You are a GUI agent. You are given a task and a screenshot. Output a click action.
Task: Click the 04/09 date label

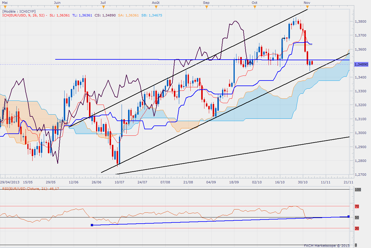211,182
